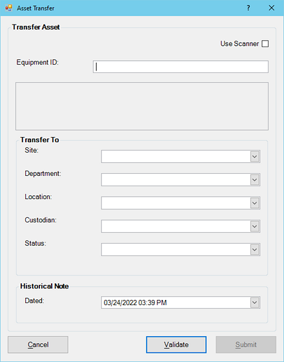Click the Site label

coord(32,150)
